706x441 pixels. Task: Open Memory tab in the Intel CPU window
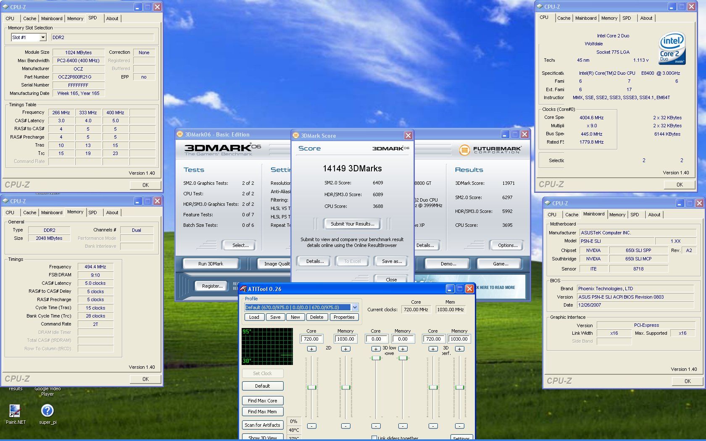[x=609, y=18]
